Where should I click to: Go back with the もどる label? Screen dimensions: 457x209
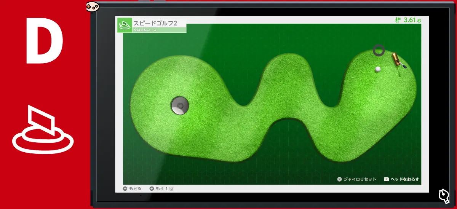(135, 188)
